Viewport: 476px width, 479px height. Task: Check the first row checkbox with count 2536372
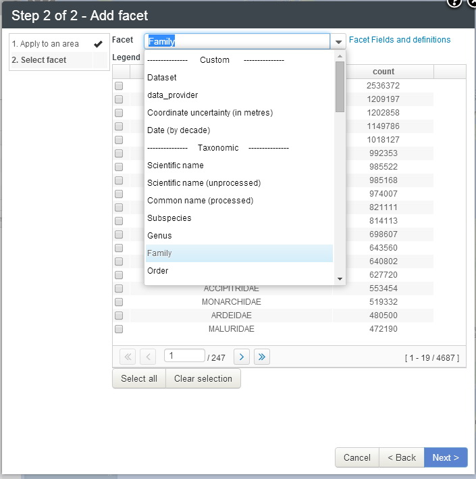tap(119, 86)
